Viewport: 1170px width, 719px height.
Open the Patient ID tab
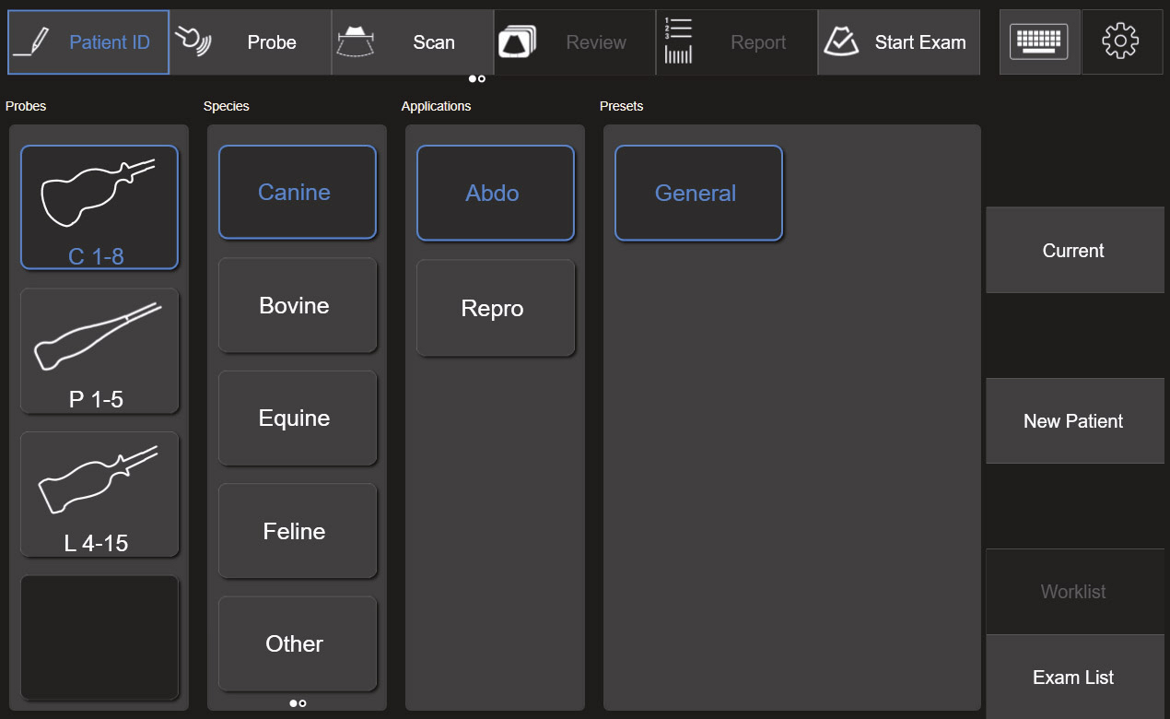88,42
